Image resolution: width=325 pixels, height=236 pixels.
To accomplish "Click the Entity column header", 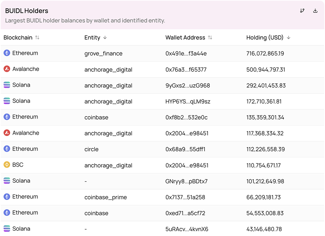I will pos(92,38).
